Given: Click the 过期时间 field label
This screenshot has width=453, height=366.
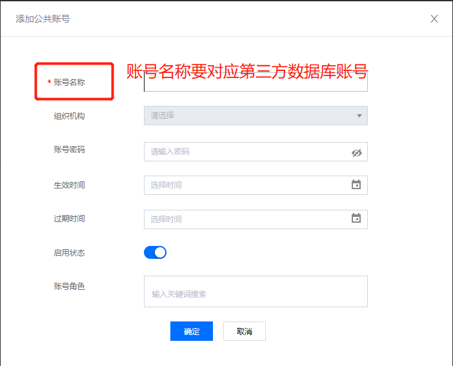Looking at the screenshot, I should pos(69,219).
